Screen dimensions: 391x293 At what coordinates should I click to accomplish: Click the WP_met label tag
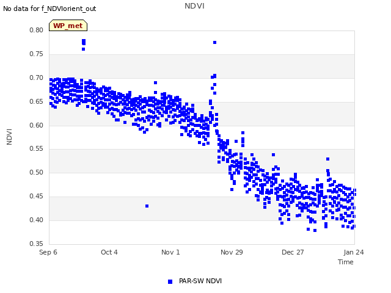[68, 26]
